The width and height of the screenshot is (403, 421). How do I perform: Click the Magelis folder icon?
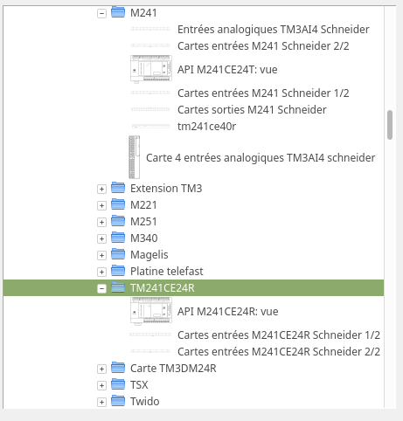118,254
